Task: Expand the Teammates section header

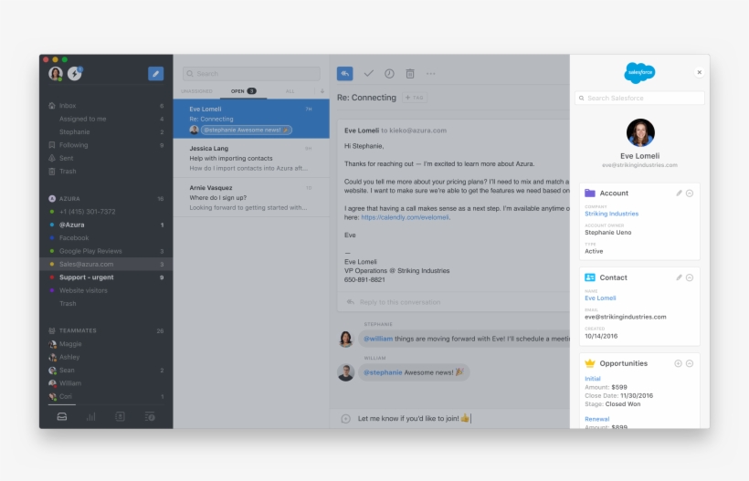Action: pyautogui.click(x=106, y=330)
